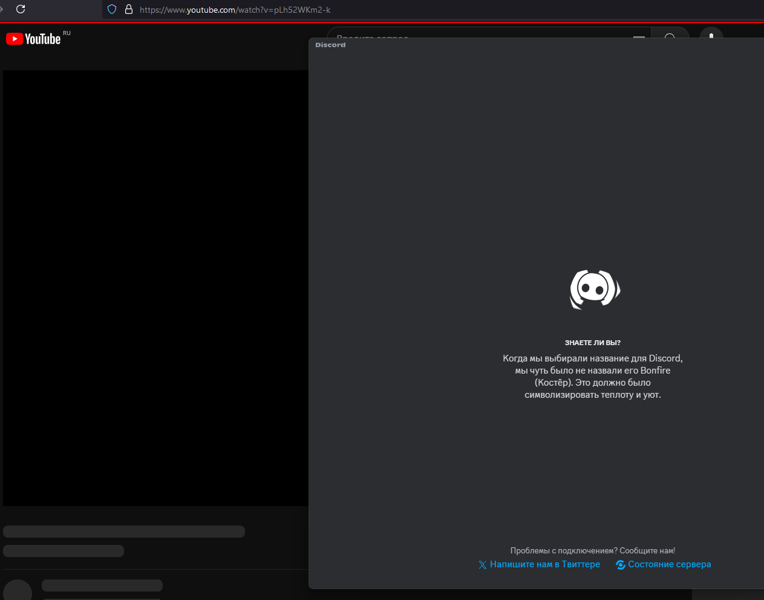Viewport: 764px width, 600px height.
Task: Click the server status icon in Discord
Action: click(620, 565)
